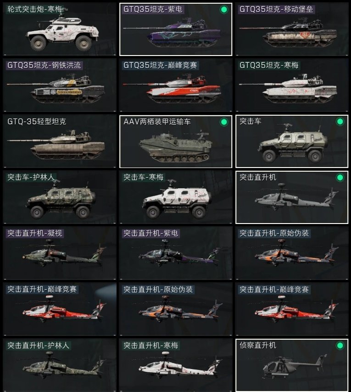
Task: Pick the camouflage 突击车-护林人 vehicle
Action: click(x=60, y=197)
